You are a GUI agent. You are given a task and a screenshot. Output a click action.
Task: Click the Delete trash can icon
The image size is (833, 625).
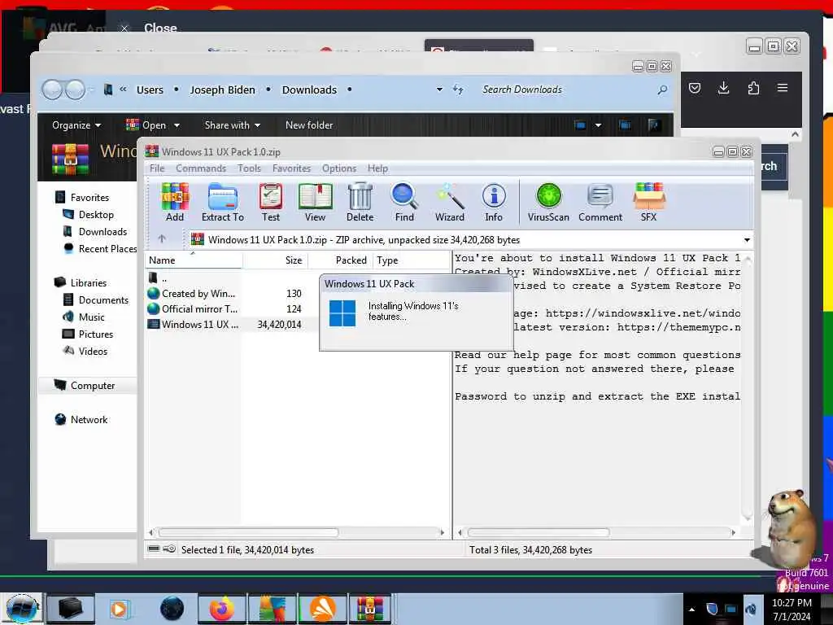click(x=360, y=202)
